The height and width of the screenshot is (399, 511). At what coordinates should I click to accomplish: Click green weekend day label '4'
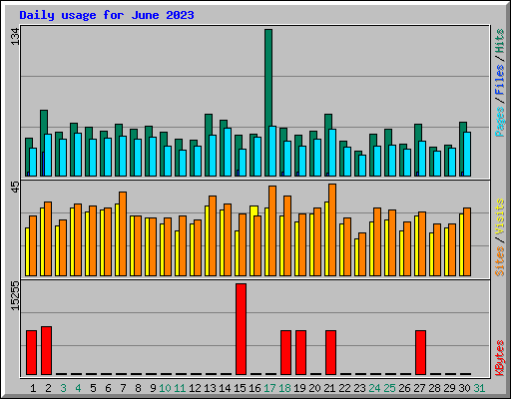pyautogui.click(x=78, y=388)
